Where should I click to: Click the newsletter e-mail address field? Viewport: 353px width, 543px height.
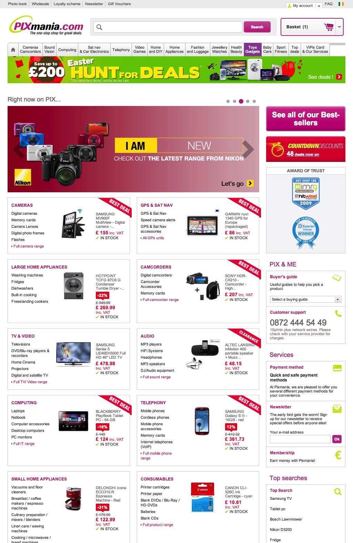point(300,439)
